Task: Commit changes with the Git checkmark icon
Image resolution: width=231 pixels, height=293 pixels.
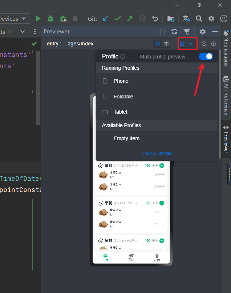Action: pyautogui.click(x=118, y=19)
